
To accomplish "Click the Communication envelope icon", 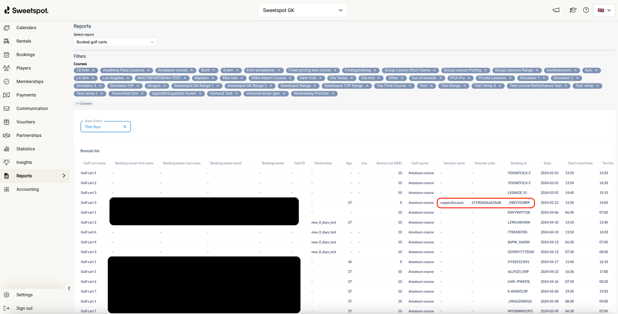I will point(7,108).
